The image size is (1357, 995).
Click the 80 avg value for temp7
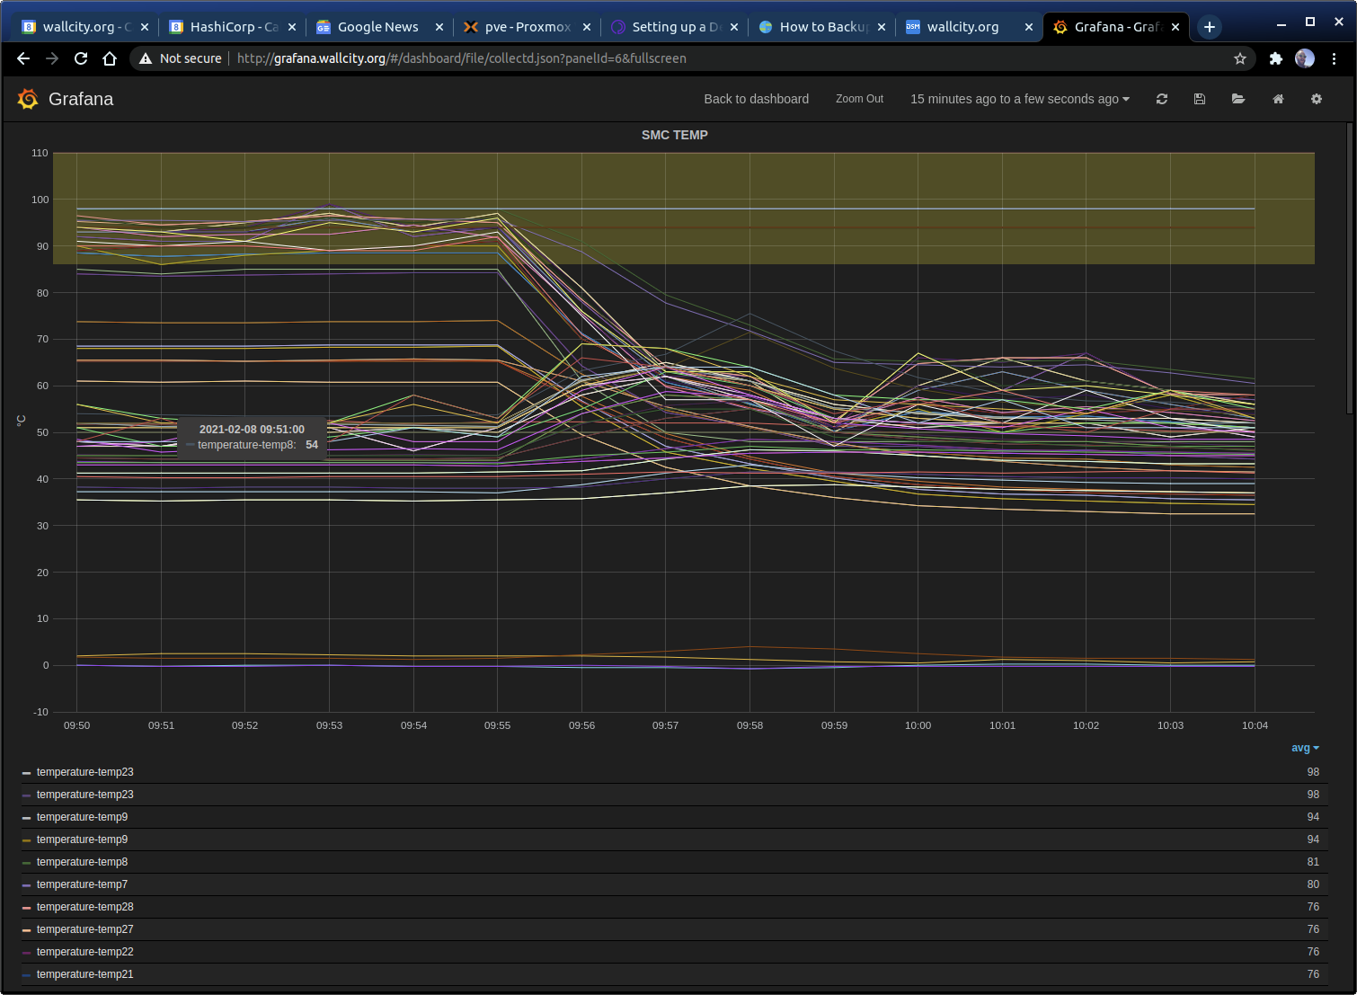(1313, 884)
